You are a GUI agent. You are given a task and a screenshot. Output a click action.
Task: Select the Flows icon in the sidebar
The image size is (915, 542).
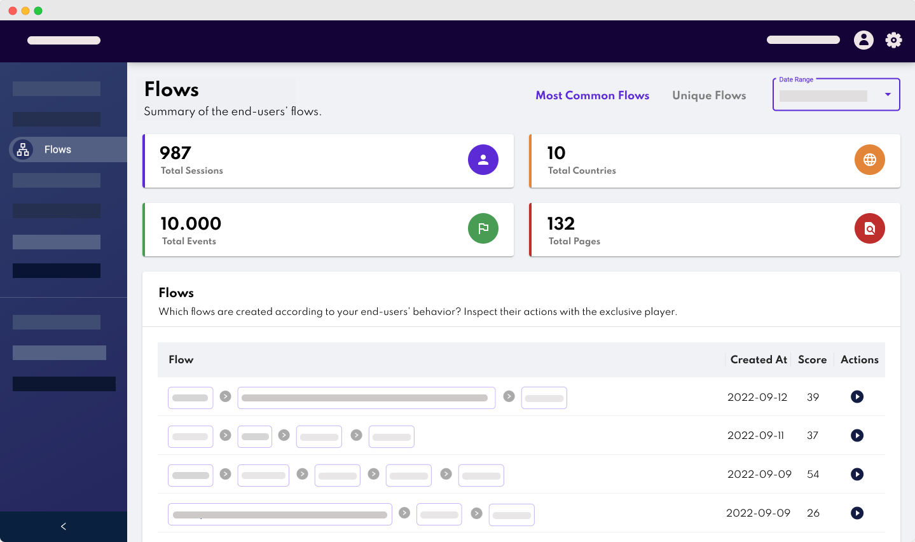coord(23,149)
